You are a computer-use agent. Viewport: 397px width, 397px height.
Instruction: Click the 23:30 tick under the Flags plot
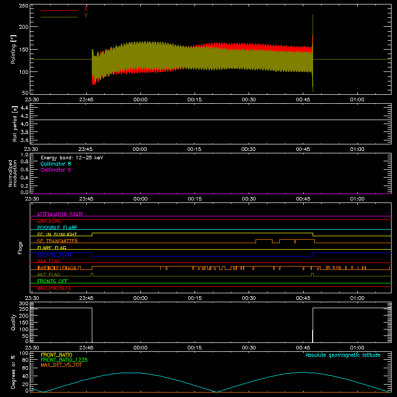(32, 298)
